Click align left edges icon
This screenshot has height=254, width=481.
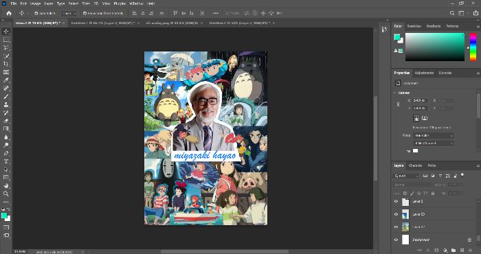click(135, 13)
